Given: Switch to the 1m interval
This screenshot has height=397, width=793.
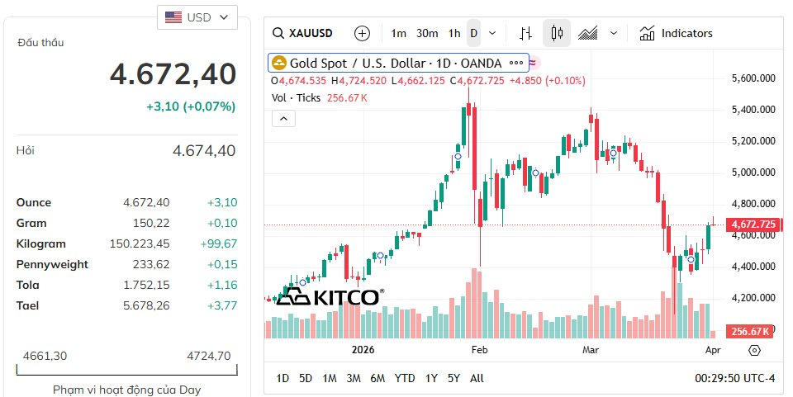Looking at the screenshot, I should 398,34.
